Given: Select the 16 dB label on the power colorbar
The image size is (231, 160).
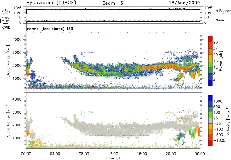Looking at the screenshot, I should (215, 61).
